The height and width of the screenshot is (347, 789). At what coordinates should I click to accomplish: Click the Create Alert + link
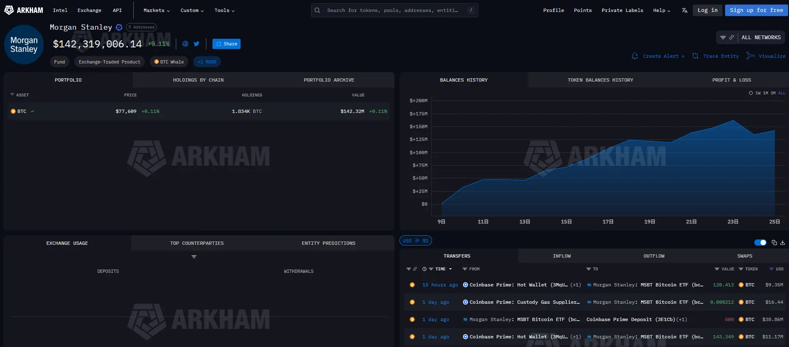[x=658, y=56]
